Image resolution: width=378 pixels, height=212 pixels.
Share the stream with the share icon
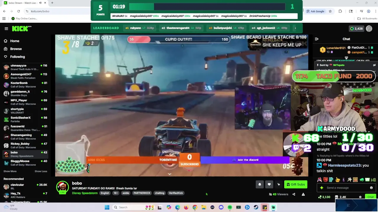pos(294,194)
